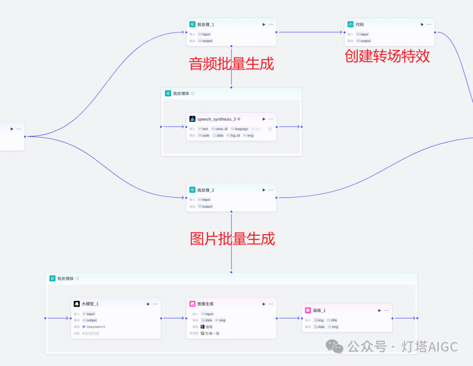Click info icon beside audio 批处理体 title

193,94
